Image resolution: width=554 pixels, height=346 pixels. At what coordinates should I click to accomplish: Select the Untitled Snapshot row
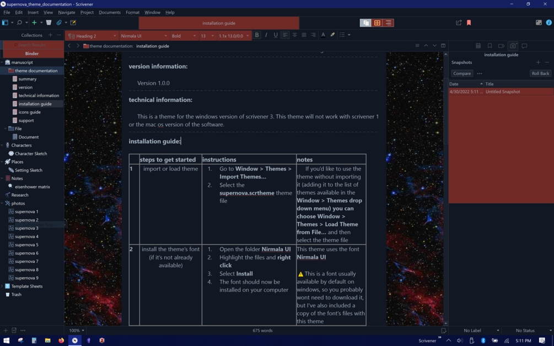(501, 91)
